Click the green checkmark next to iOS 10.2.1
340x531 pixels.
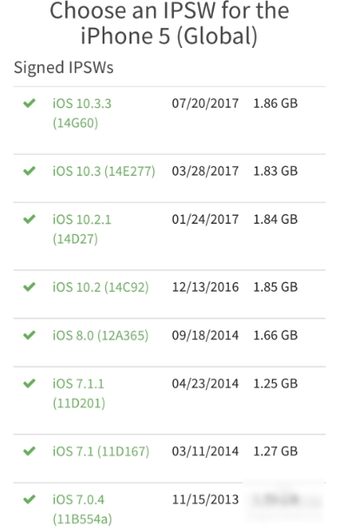click(30, 219)
